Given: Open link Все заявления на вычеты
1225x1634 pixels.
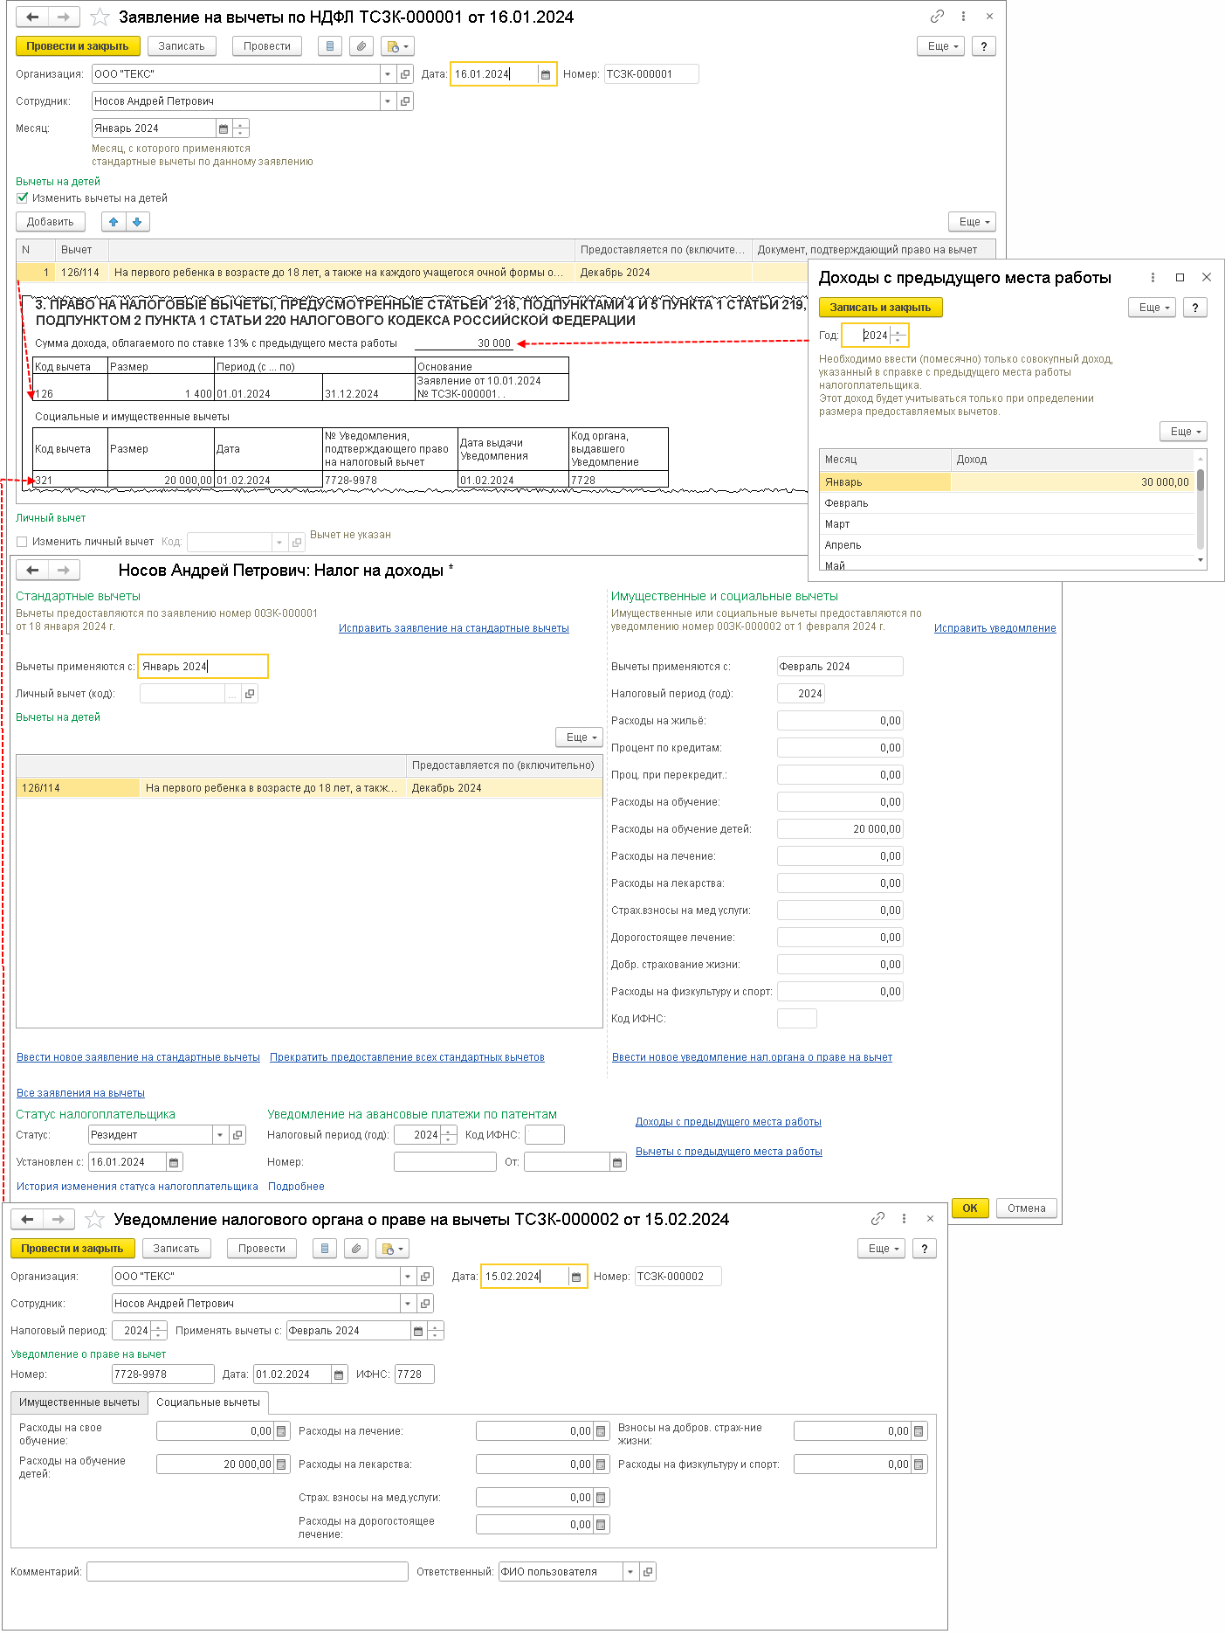Looking at the screenshot, I should click(x=80, y=1093).
